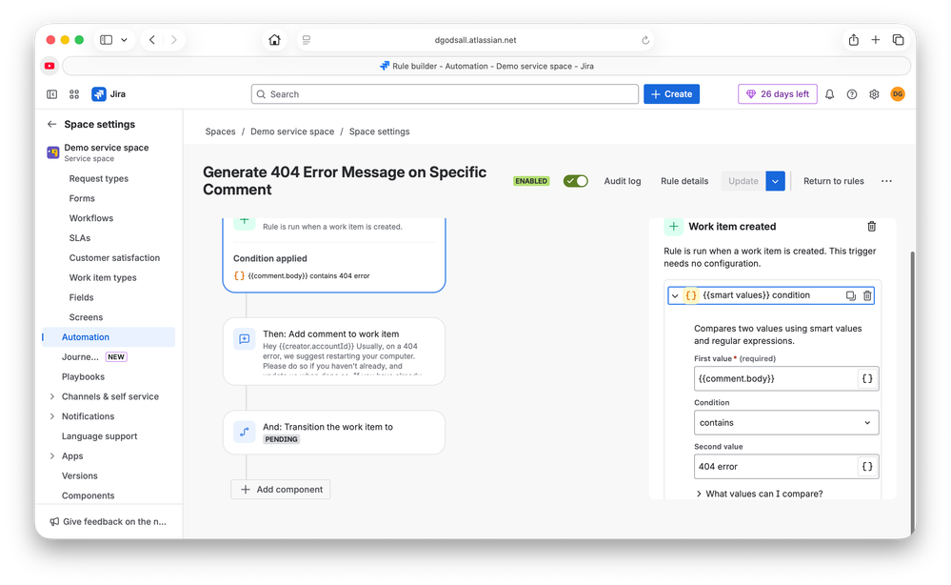Screen dimensions: 951x585
Task: Delete the smart values condition with the trash icon
Action: tap(867, 295)
